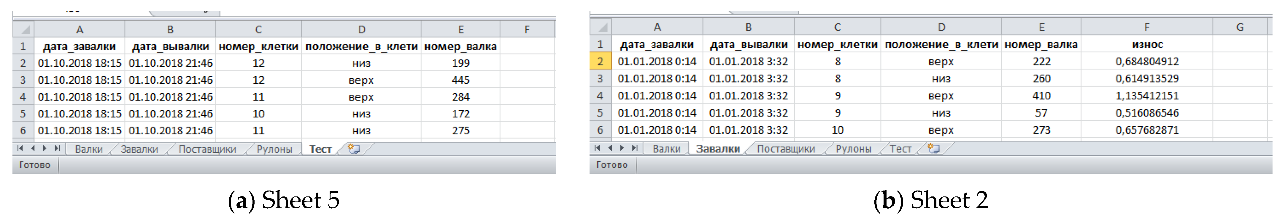Switch to the Тест tab in Sheet 2 window
The height and width of the screenshot is (221, 1285).
[x=900, y=149]
